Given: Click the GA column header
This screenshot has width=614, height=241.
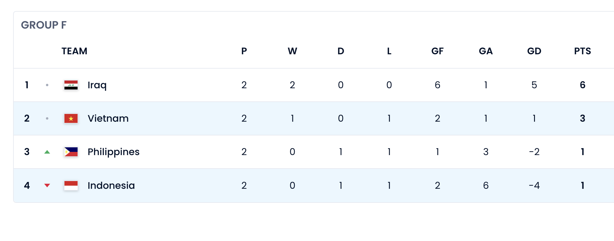Looking at the screenshot, I should click(x=486, y=51).
